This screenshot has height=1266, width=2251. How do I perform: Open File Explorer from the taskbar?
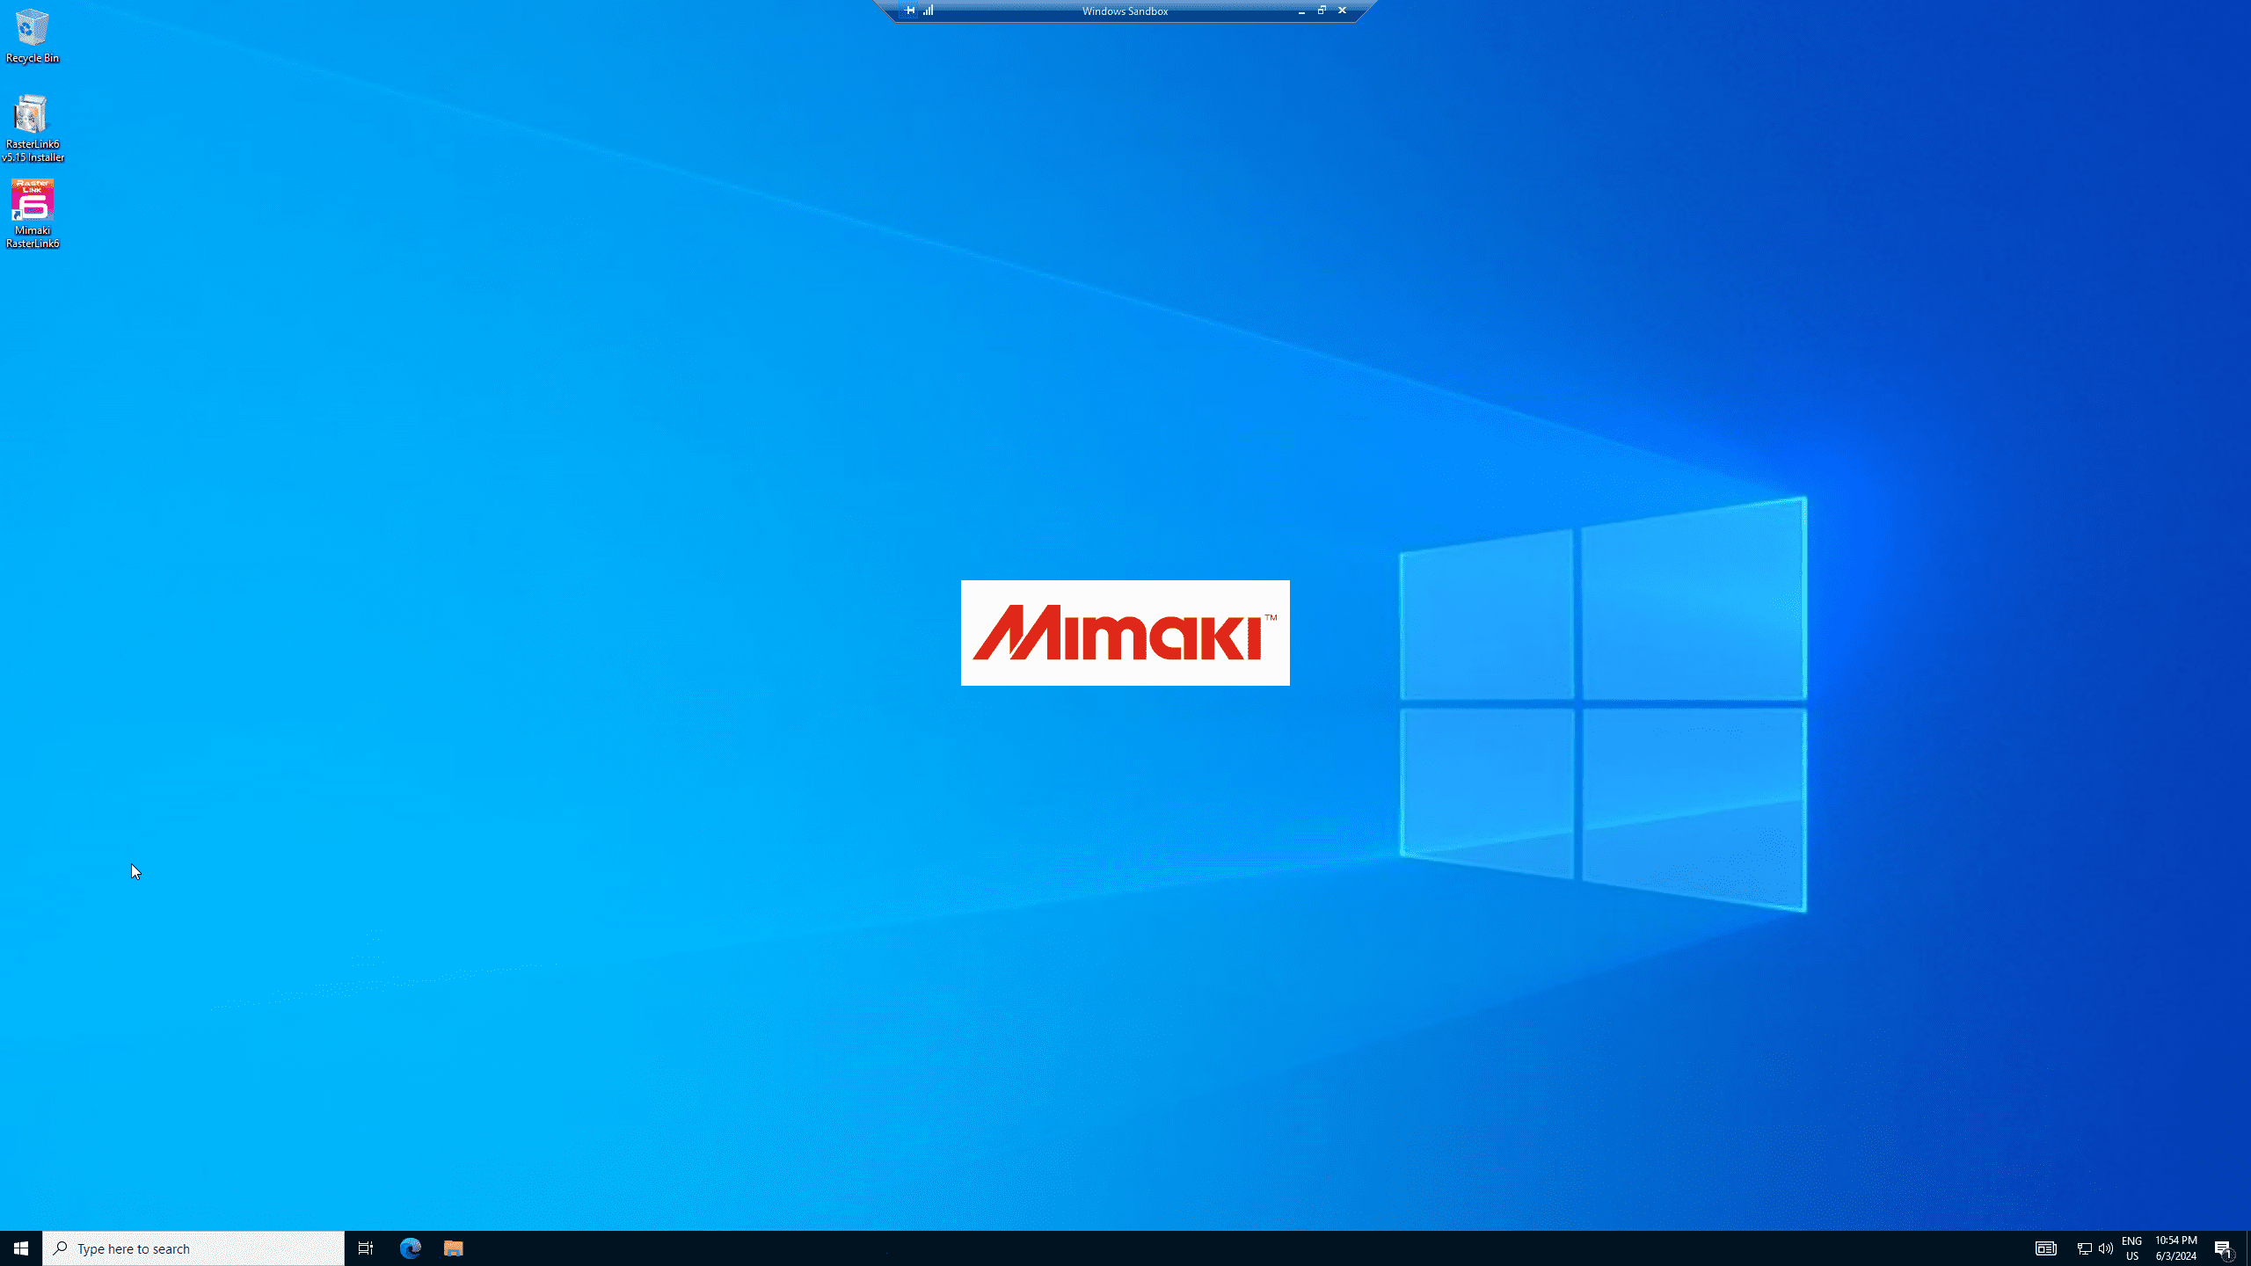(453, 1248)
